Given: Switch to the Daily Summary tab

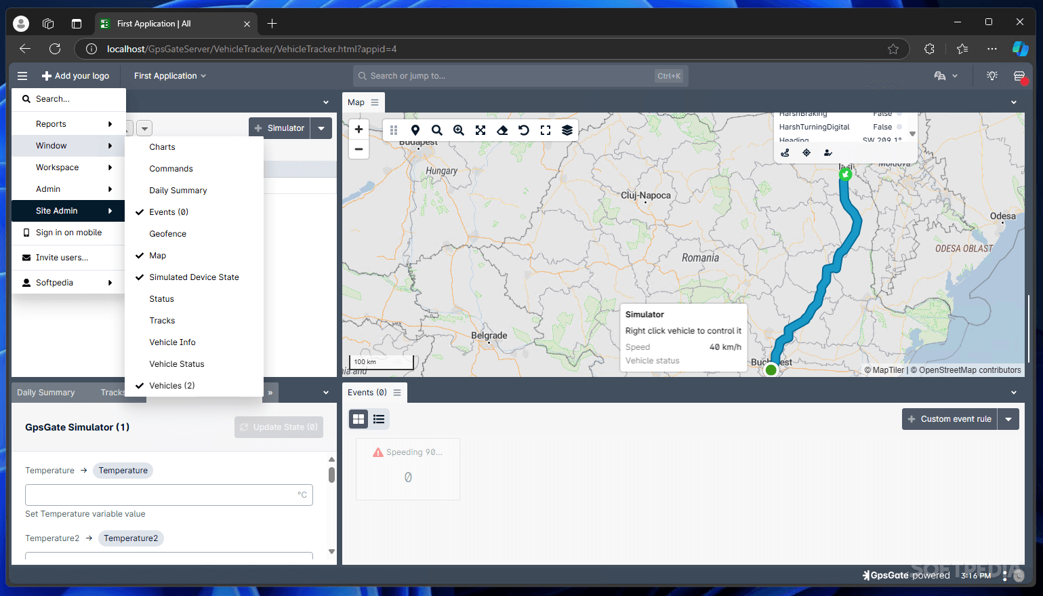Looking at the screenshot, I should [46, 393].
